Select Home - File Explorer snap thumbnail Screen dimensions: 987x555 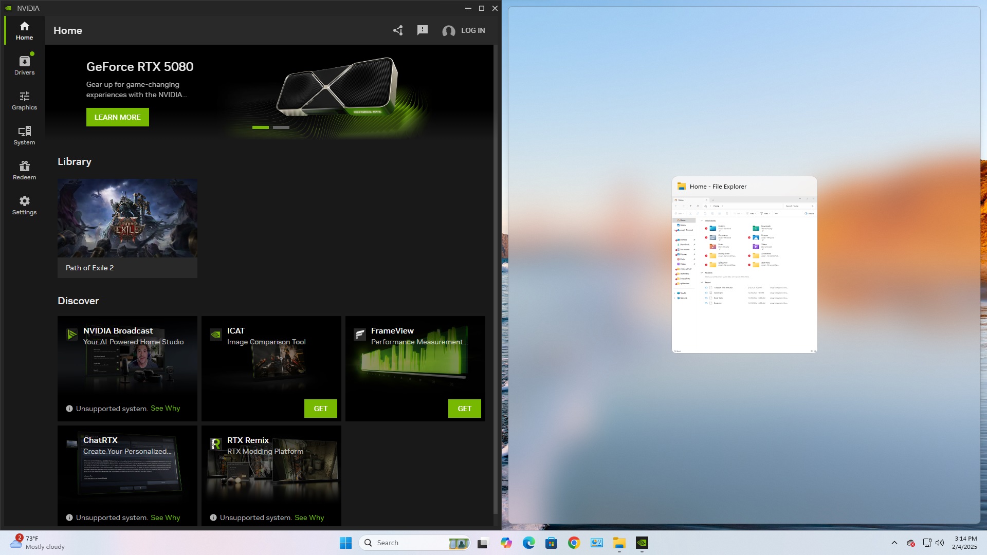tap(744, 265)
